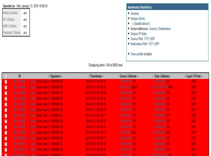Click the Layer 4 Proto header text

coord(193,76)
